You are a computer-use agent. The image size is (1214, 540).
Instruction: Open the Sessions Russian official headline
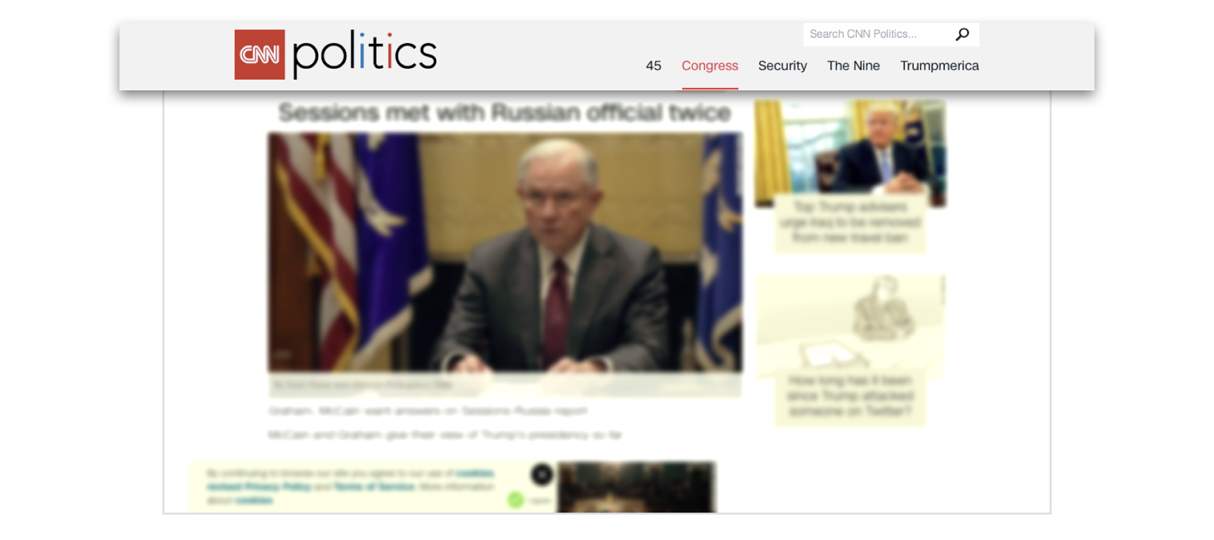click(x=505, y=113)
